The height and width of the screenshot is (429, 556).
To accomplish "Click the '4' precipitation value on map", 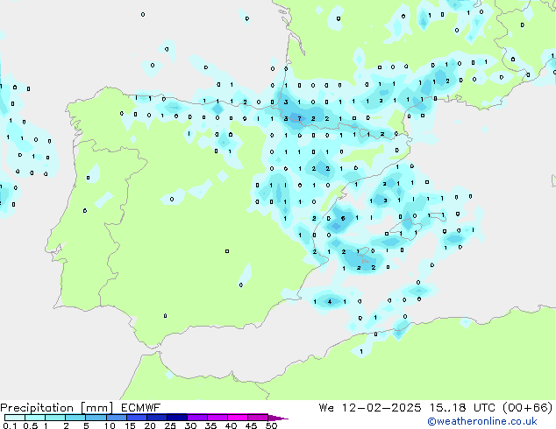I will coord(330,301).
